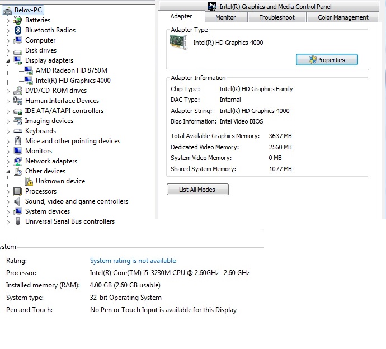Click the Universal Serial Bus controllers icon
386x349 pixels.
click(18, 221)
